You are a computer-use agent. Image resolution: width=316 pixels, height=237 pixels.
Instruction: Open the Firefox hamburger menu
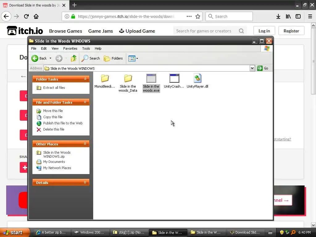[310, 16]
